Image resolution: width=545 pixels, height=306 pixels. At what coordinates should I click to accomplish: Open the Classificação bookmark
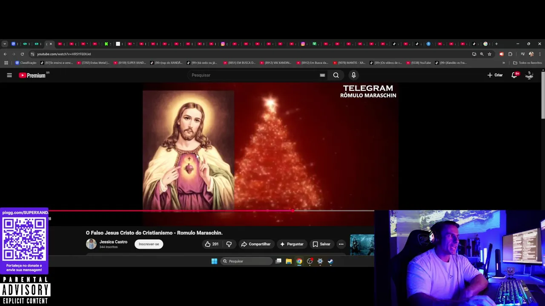(x=26, y=63)
